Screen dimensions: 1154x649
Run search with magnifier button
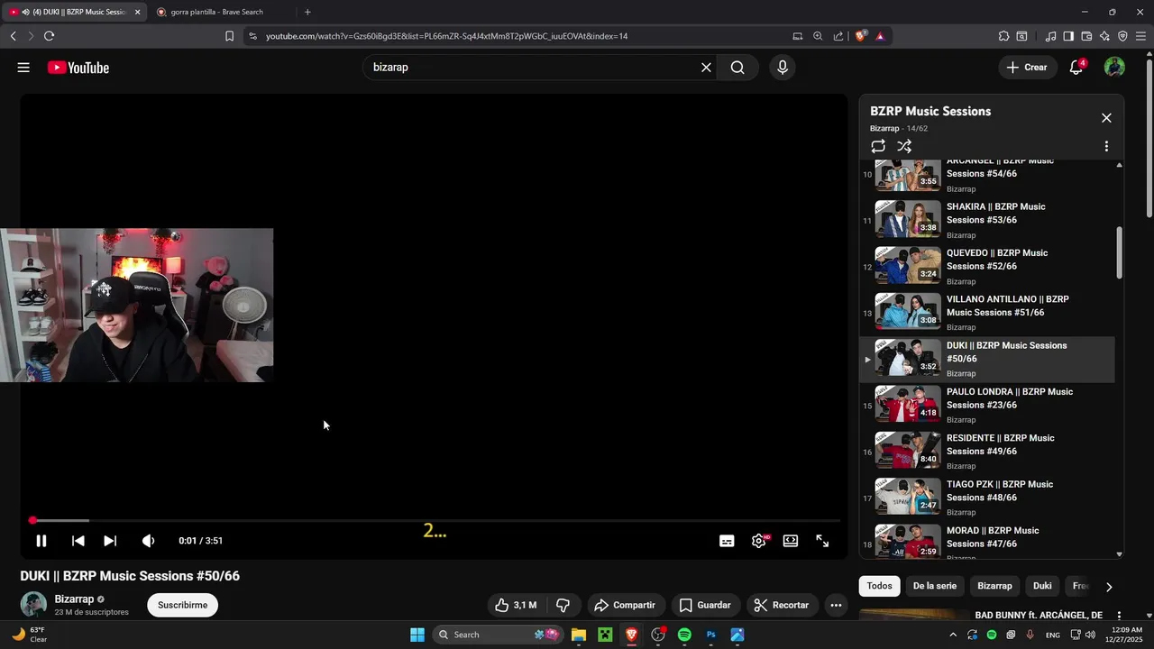pos(737,68)
